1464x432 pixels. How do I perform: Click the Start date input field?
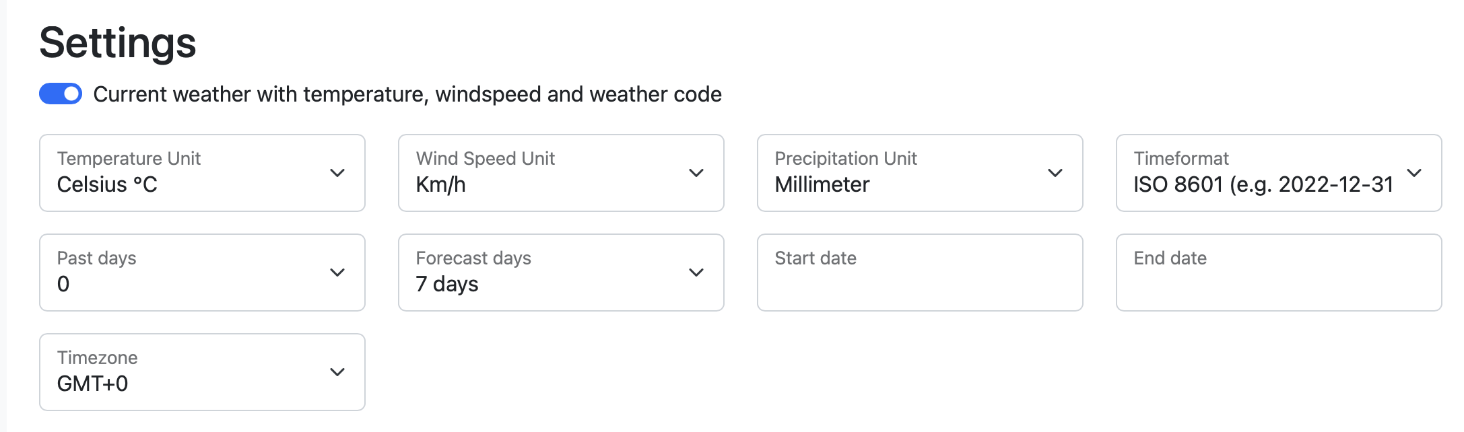tap(919, 272)
